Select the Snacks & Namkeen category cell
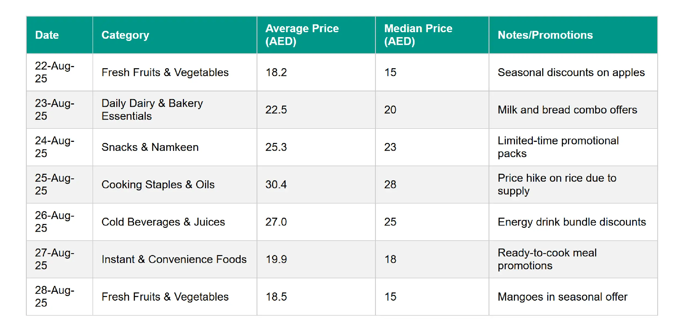 tap(150, 147)
